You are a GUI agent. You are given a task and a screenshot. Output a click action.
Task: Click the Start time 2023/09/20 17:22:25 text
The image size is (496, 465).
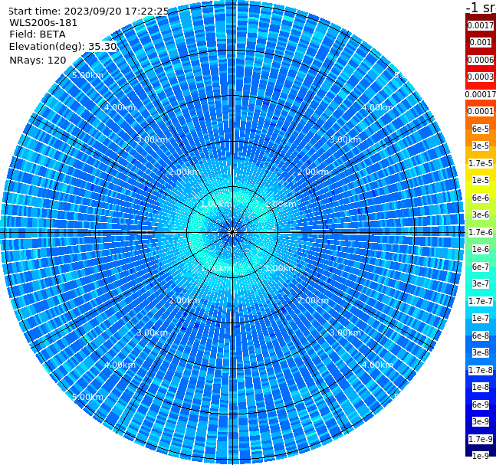click(89, 11)
